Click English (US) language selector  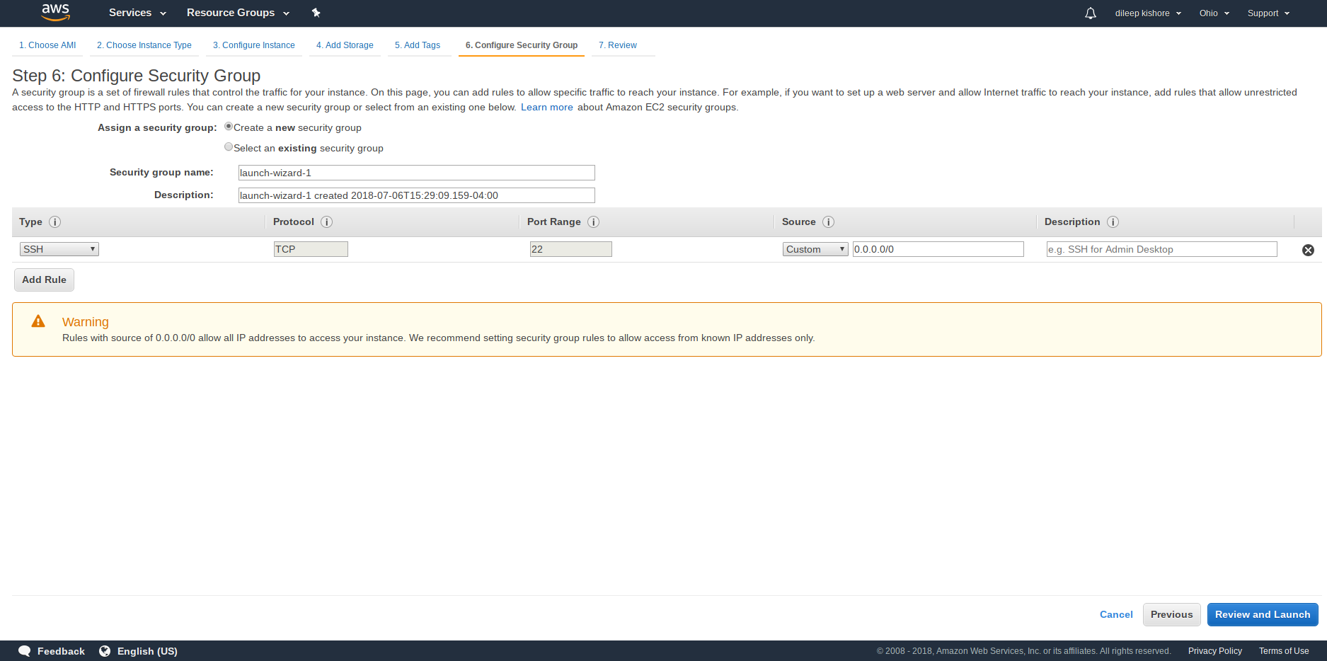(x=147, y=651)
